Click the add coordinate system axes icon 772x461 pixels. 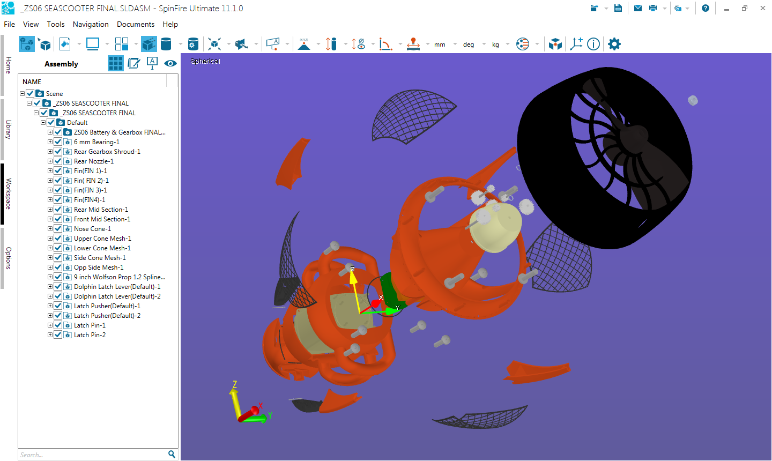point(576,44)
